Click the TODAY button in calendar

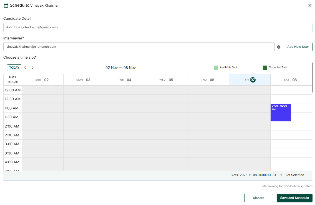pyautogui.click(x=14, y=68)
